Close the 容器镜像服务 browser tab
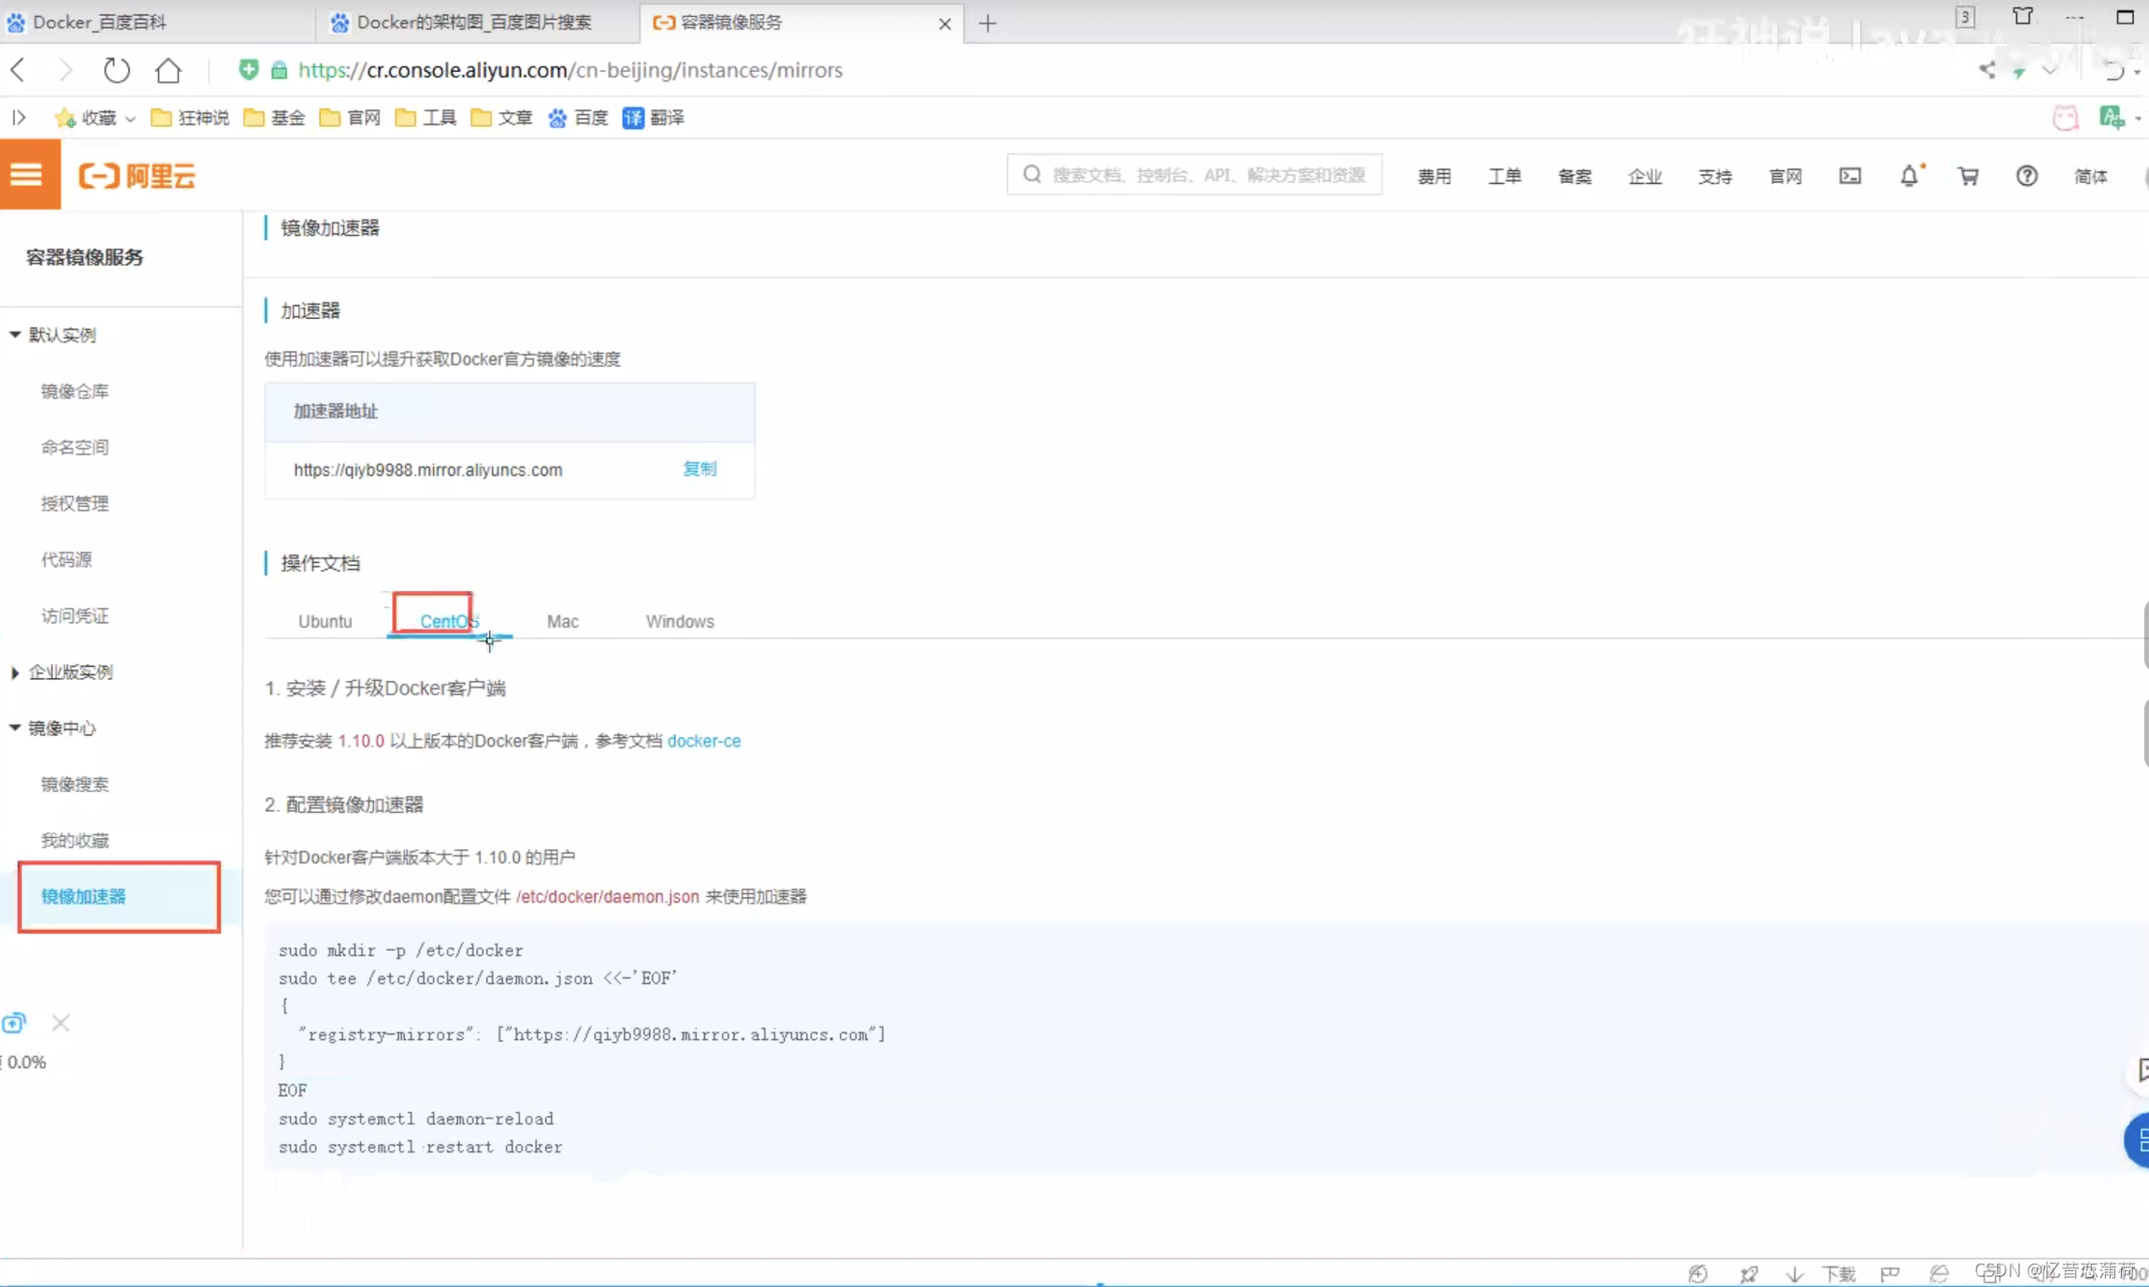 [945, 24]
